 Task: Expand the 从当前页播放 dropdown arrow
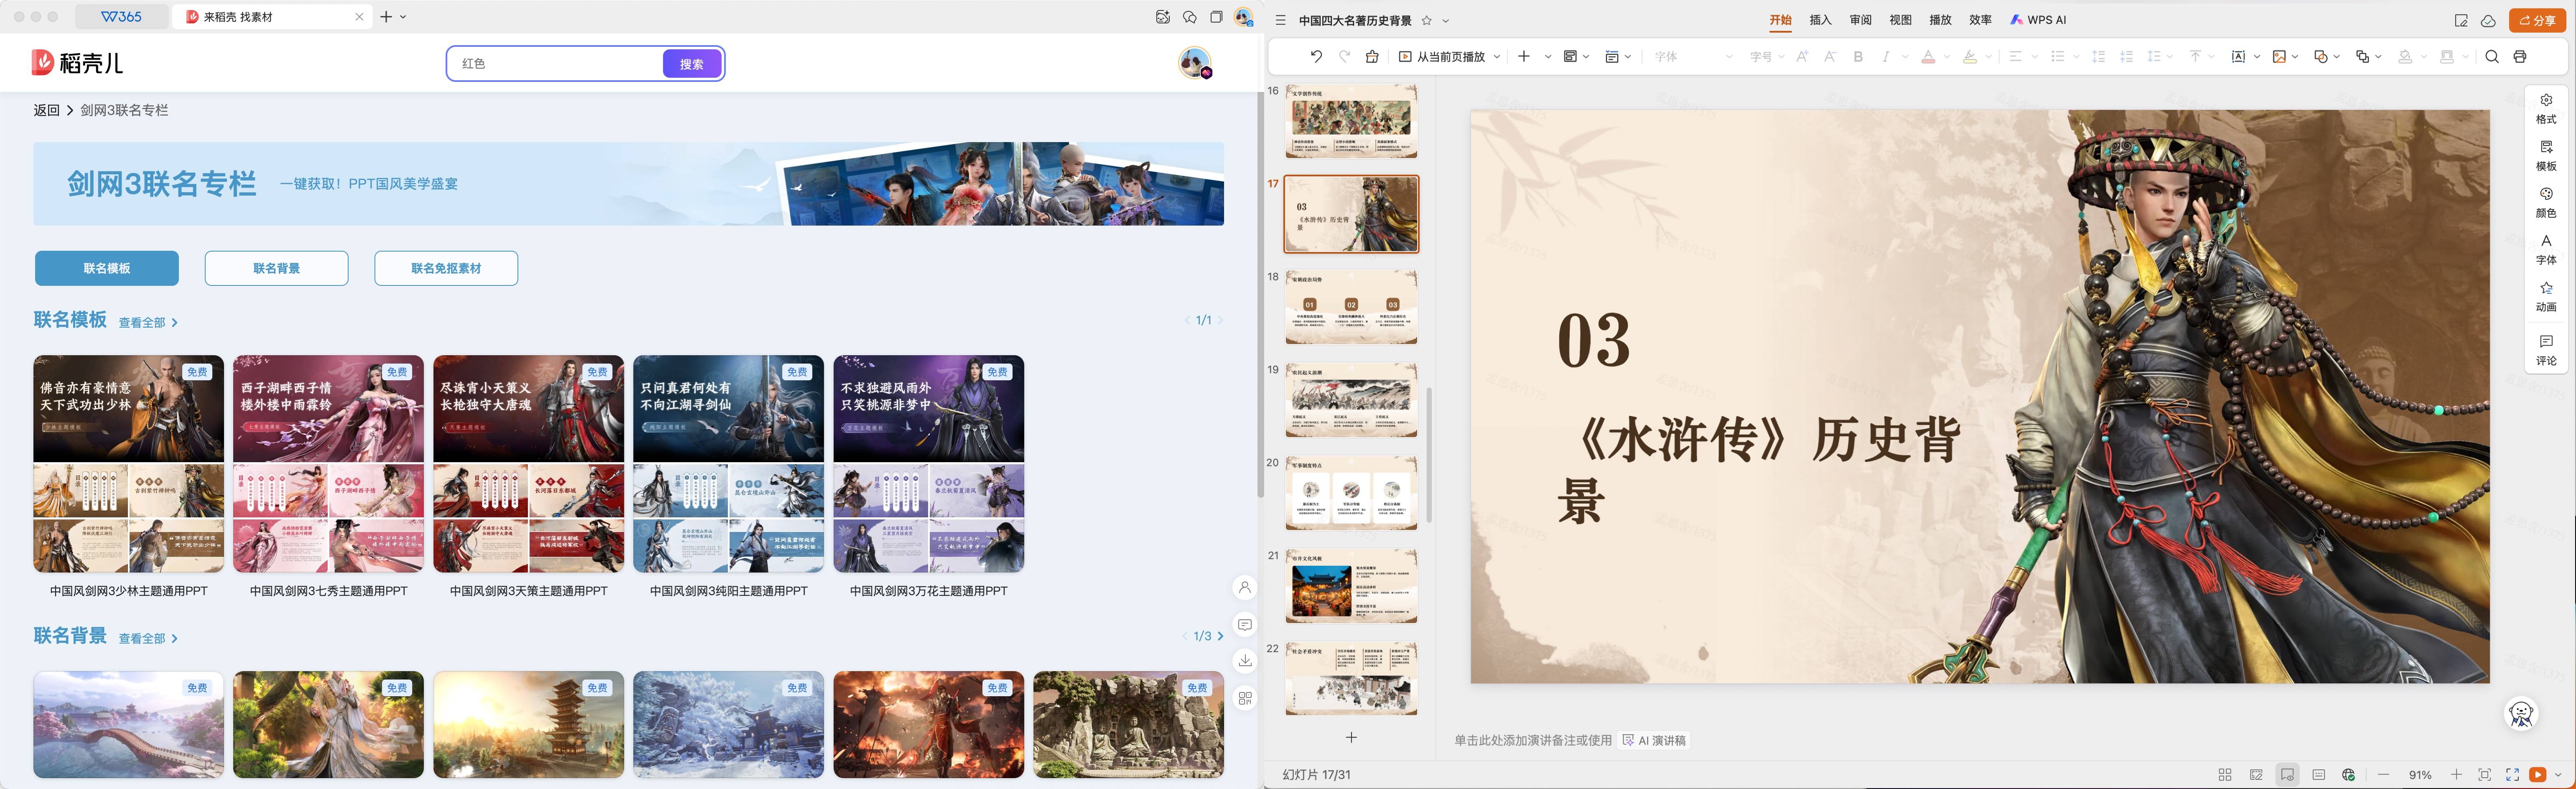1496,57
